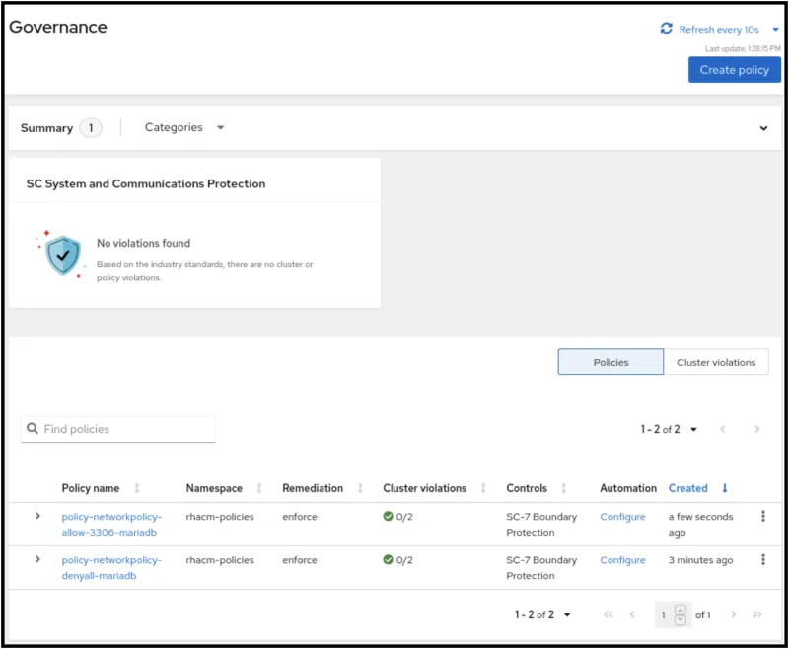
Task: Click the green 0/2 violations check icon
Action: click(389, 516)
